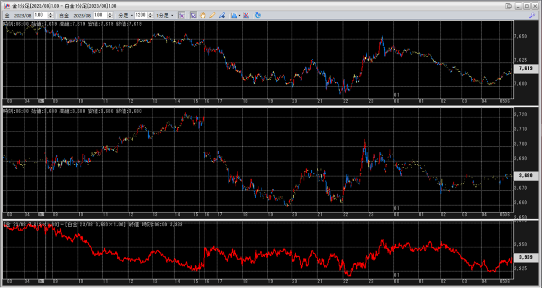Click the 3,939 spread value label
Image resolution: width=542 pixels, height=288 pixels.
525,257
